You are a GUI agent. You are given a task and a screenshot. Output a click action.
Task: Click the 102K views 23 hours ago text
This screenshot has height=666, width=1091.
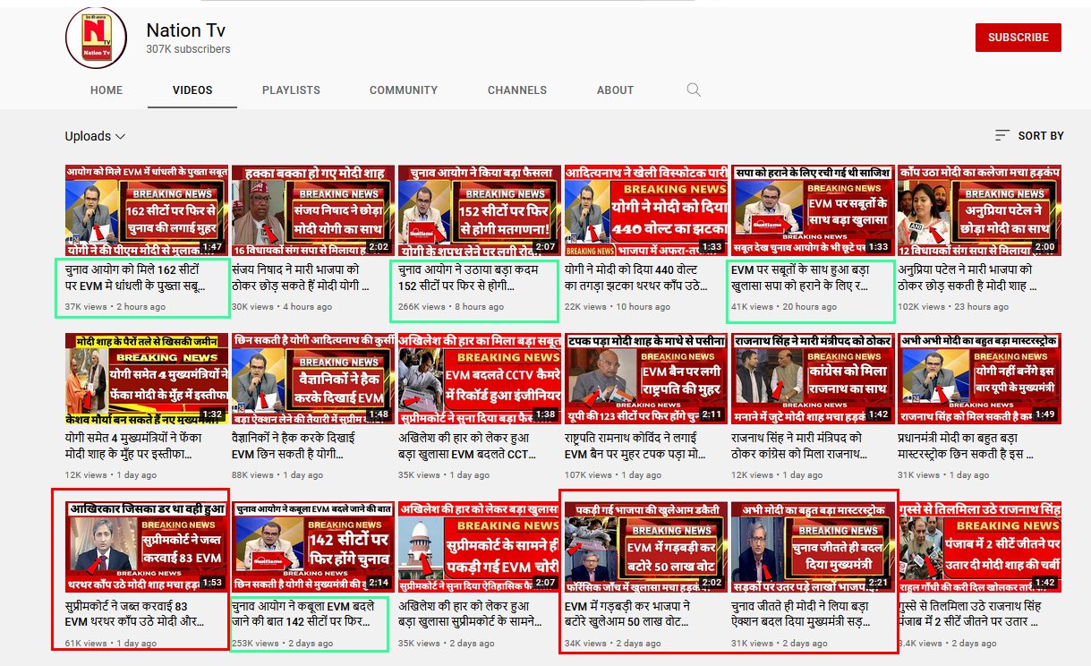click(x=952, y=307)
